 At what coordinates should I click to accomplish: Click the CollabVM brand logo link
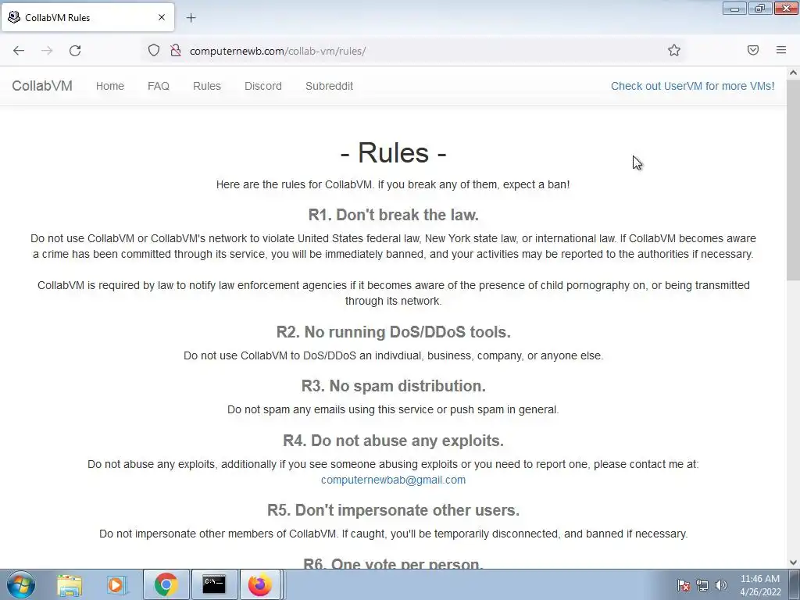coord(42,86)
